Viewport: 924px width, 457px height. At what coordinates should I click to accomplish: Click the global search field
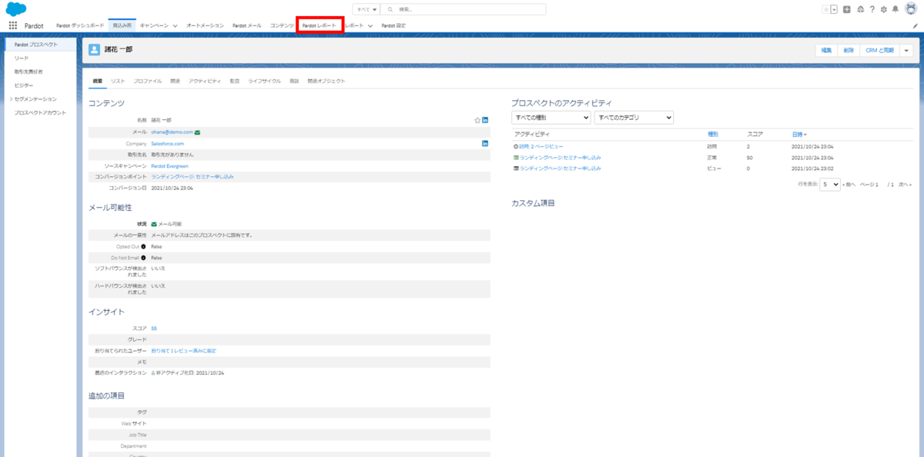pos(464,9)
